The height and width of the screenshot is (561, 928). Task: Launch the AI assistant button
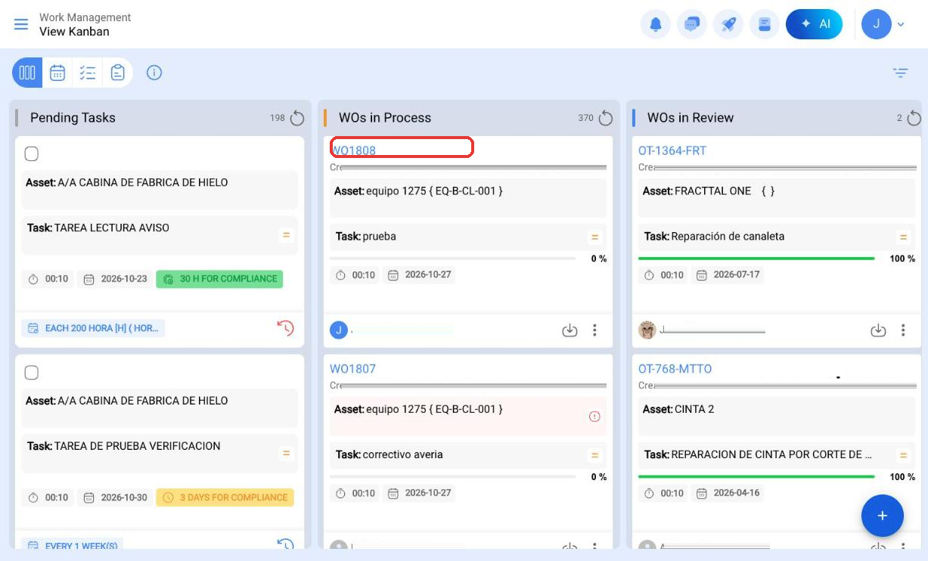(x=815, y=24)
